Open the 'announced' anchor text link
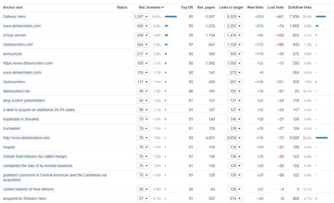 tap(12, 54)
